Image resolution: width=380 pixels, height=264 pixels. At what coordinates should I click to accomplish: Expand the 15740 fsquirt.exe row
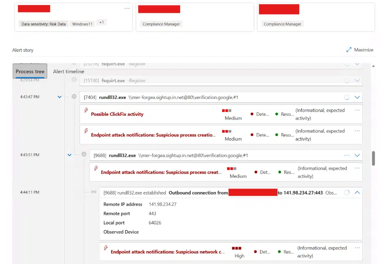[x=357, y=80]
